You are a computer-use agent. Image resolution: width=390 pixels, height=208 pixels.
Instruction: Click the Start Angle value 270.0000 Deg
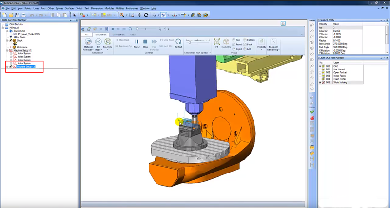point(340,44)
